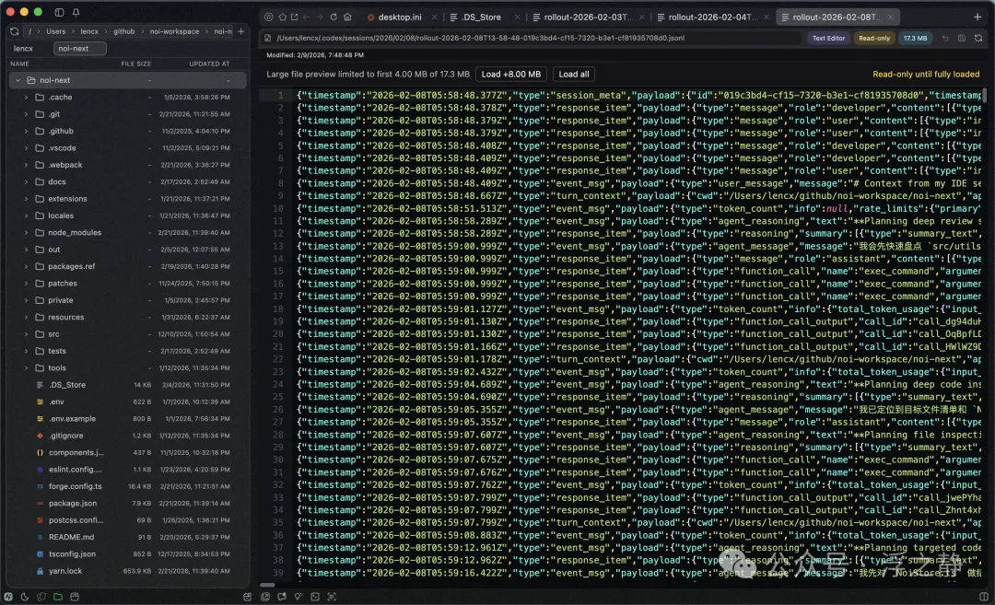Add a new workspace with the breadcrumb plus
Viewport: 995px width, 605px height.
point(241,31)
